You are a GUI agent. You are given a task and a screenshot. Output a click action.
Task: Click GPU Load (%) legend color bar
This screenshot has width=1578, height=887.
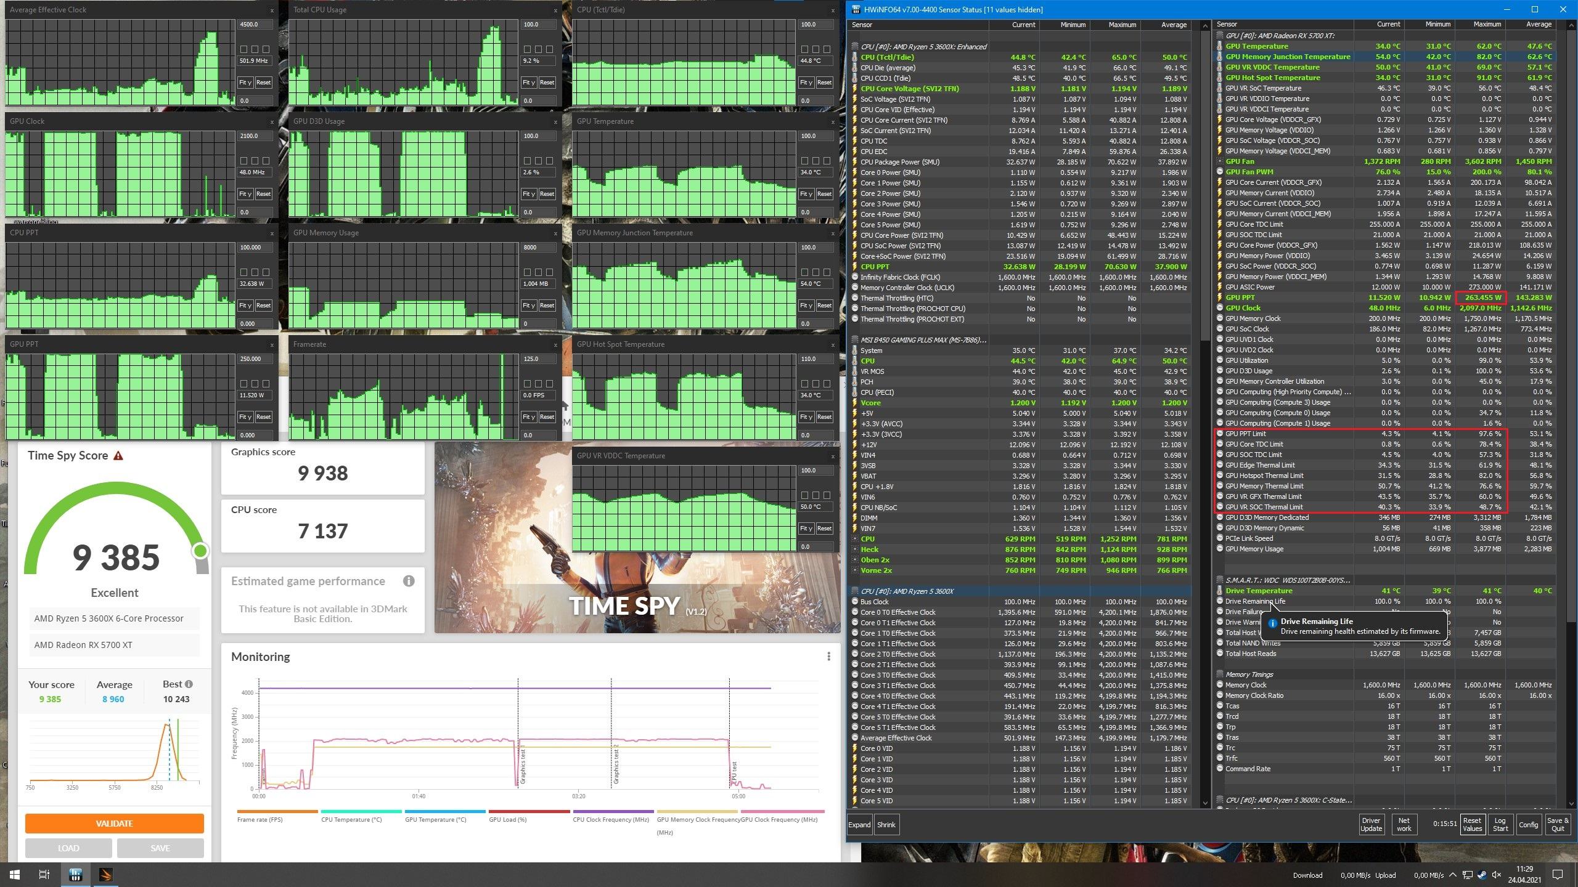[x=529, y=812]
